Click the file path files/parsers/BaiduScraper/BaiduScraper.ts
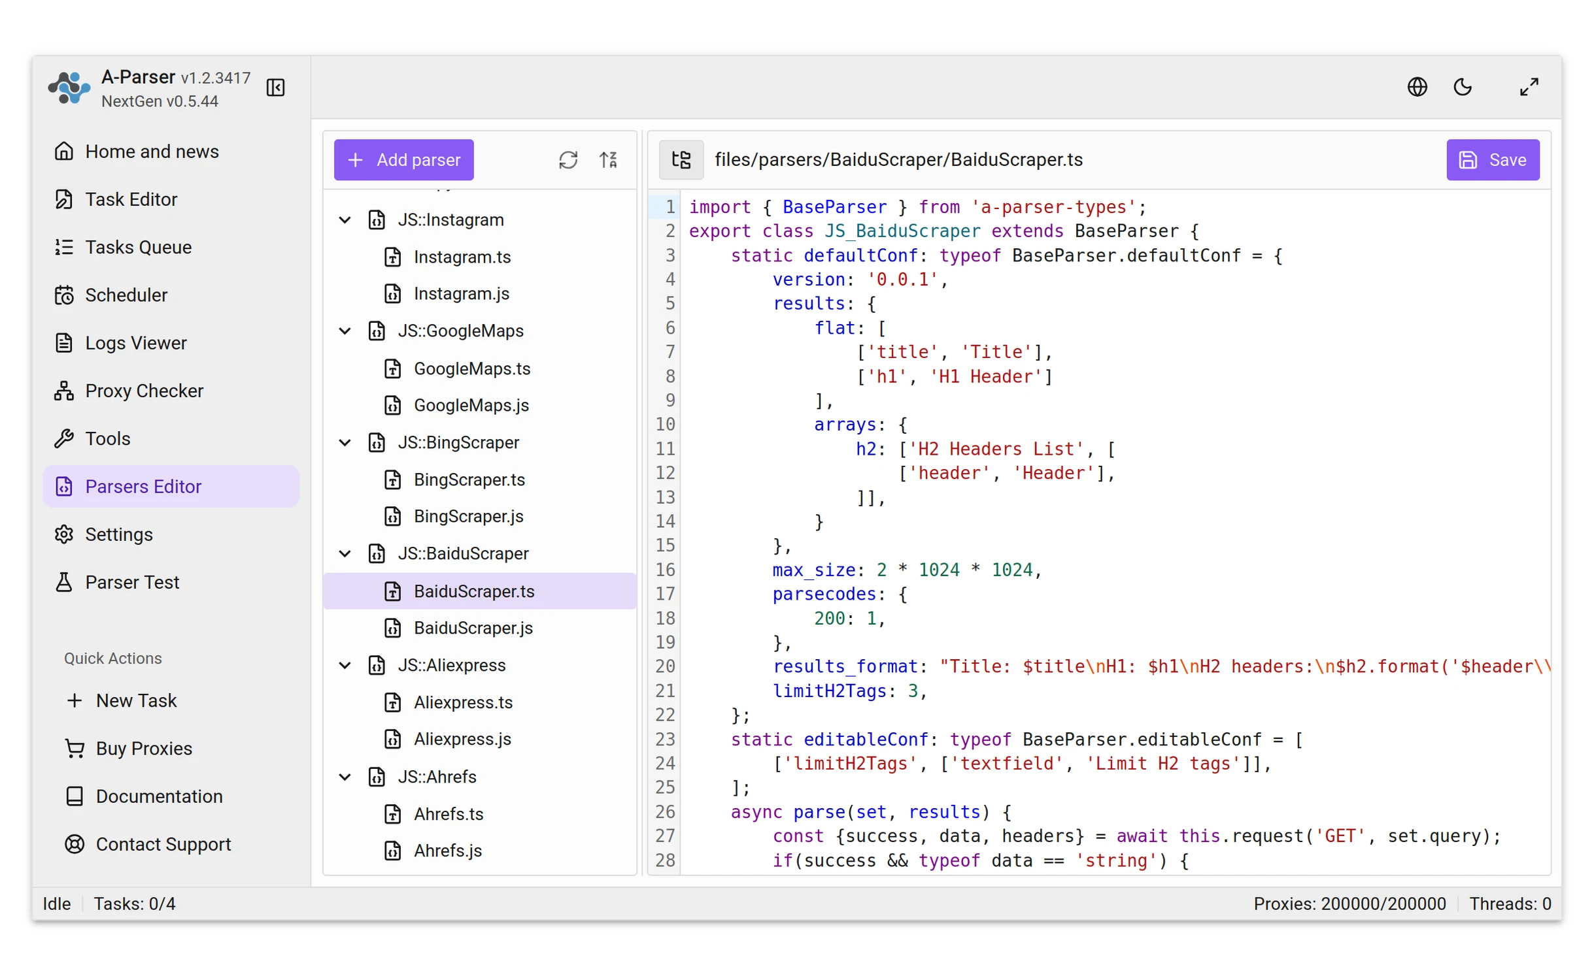This screenshot has width=1594, height=976. click(898, 159)
